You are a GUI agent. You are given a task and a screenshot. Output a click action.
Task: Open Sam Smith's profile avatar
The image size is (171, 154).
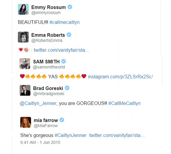pos(25,64)
